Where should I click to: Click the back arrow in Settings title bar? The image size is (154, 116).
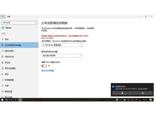(3, 16)
